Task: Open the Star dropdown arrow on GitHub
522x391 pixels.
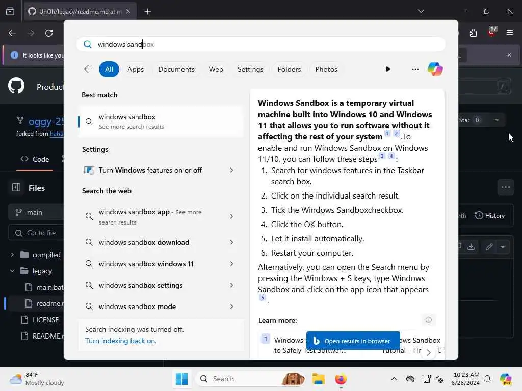Action: (x=497, y=120)
